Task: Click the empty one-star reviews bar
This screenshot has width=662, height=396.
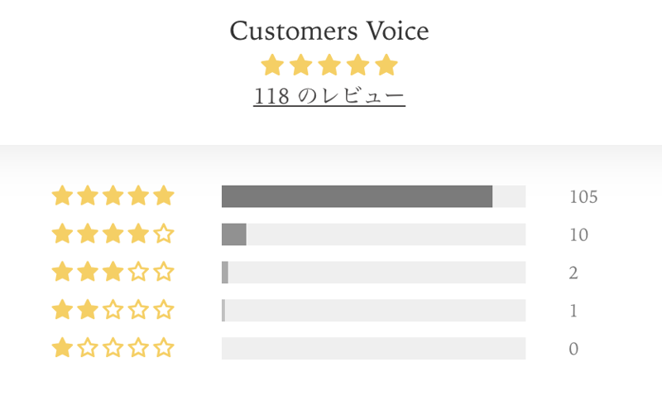Action: (x=374, y=348)
